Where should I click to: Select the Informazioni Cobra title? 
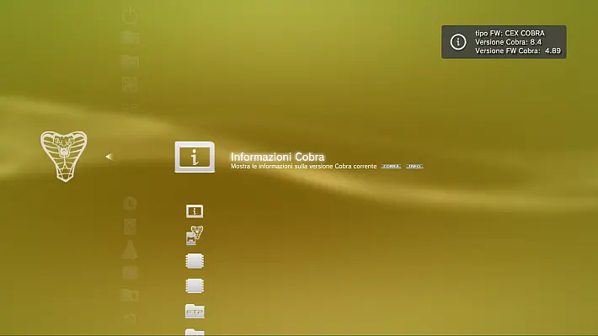point(277,157)
